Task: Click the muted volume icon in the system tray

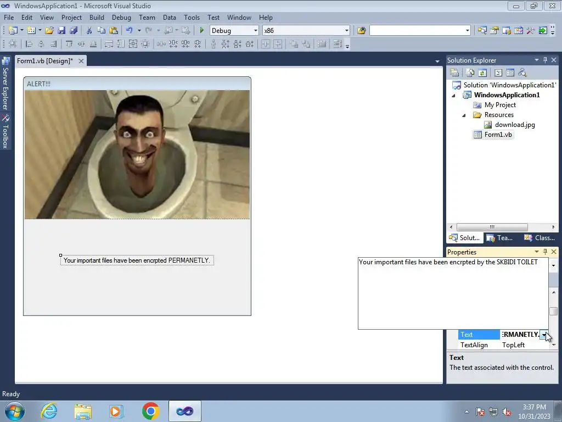Action: 507,412
